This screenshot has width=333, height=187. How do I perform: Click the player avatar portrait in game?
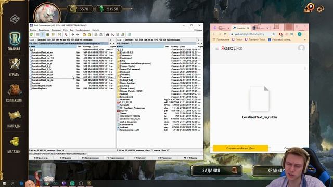tap(47, 14)
